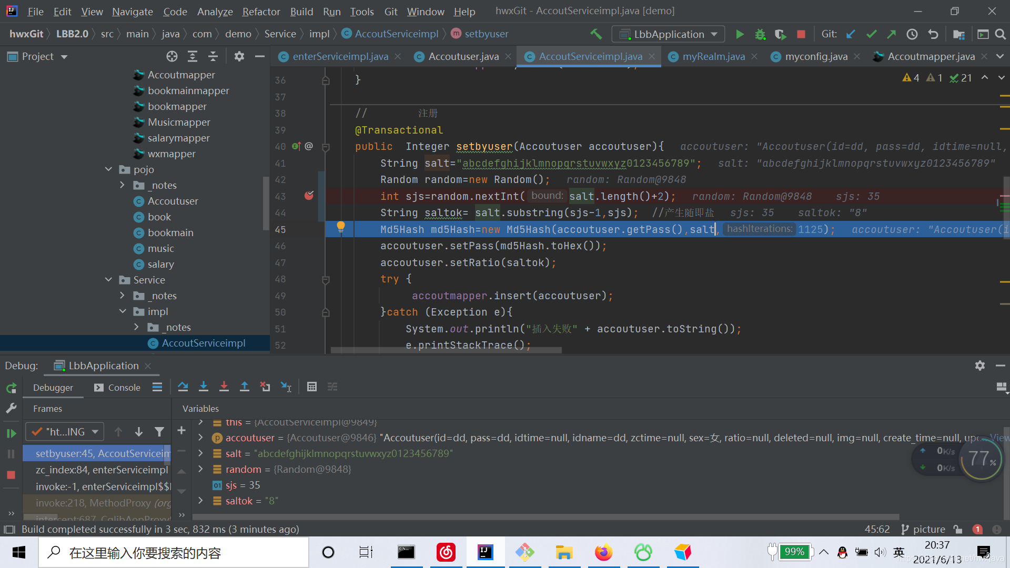The height and width of the screenshot is (568, 1010).
Task: Click the Step Over debugger icon
Action: coord(183,387)
